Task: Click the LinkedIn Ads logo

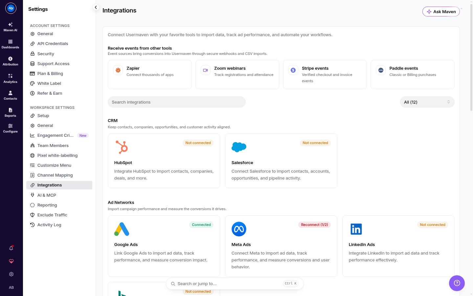Action: tap(356, 229)
